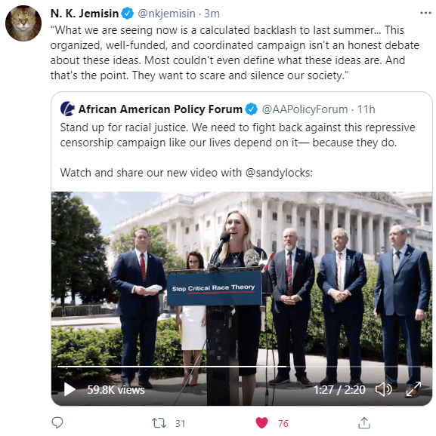
Task: Expand video to fullscreen
Action: click(x=413, y=389)
